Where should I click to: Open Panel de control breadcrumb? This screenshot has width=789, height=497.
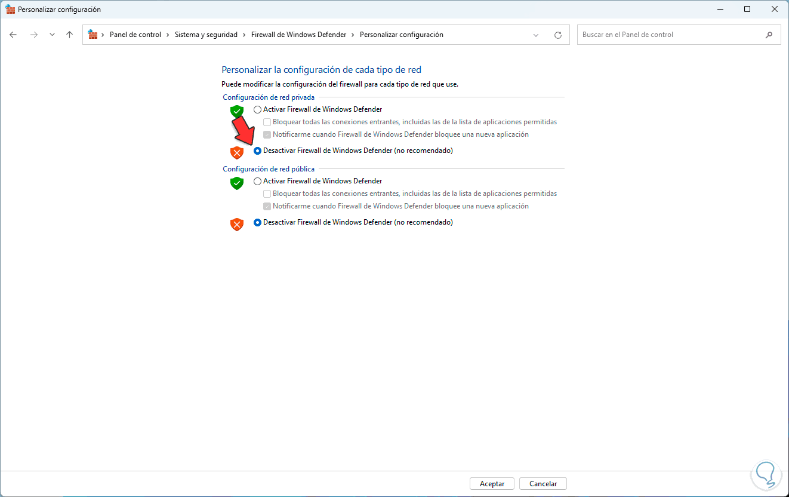tap(135, 35)
